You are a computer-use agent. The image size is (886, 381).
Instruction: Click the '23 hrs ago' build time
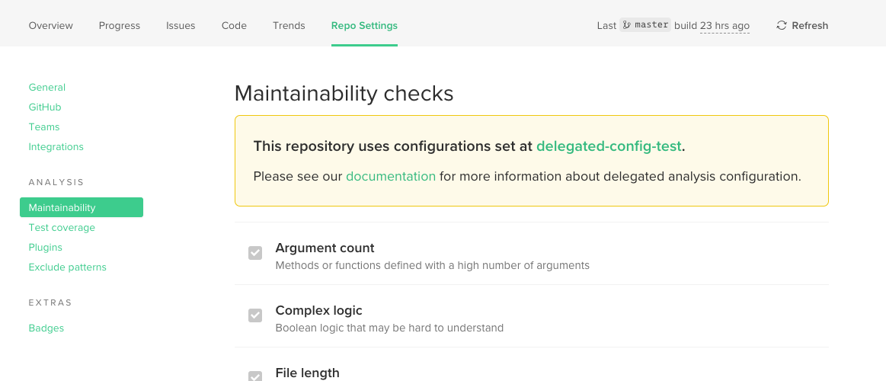725,26
